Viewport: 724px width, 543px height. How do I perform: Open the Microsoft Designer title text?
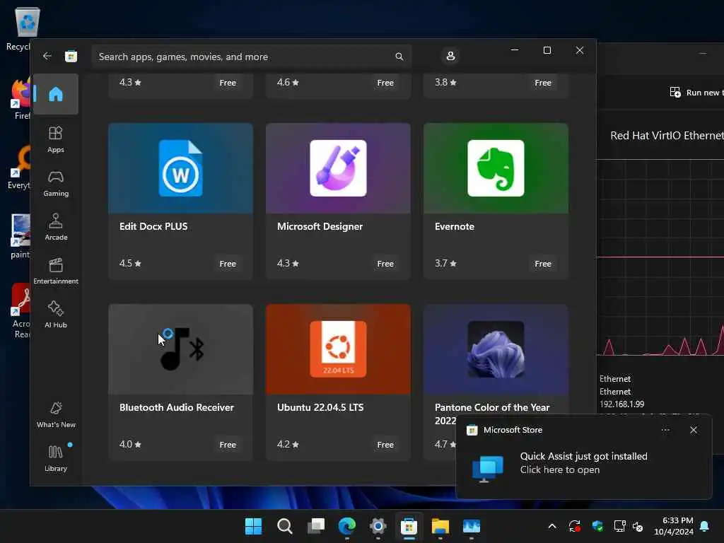(x=320, y=226)
